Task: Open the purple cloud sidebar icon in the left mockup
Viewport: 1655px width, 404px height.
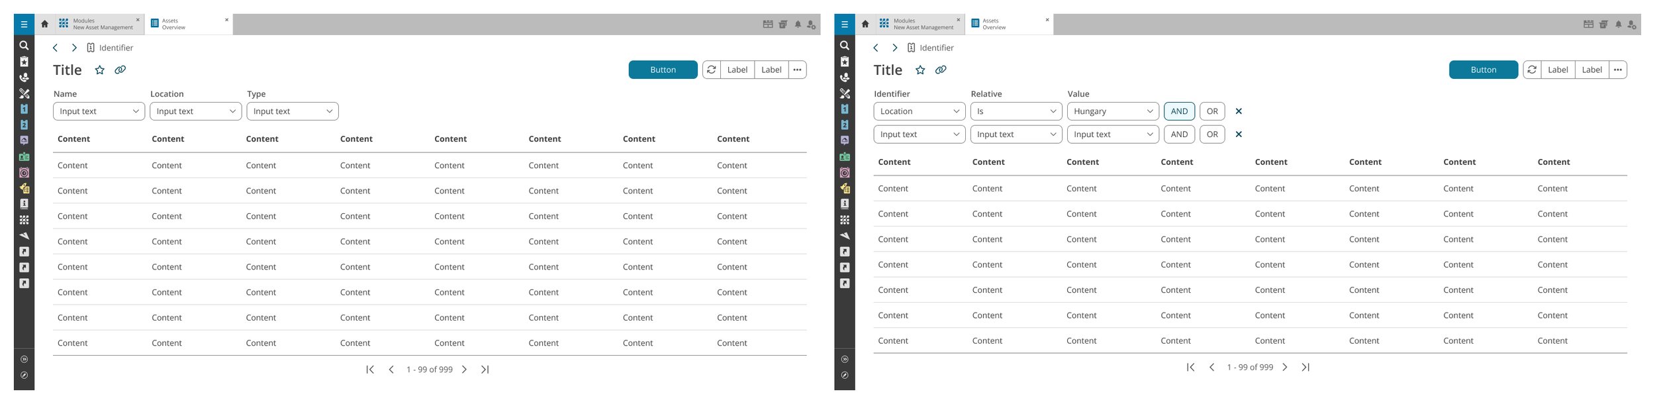Action: pos(24,140)
